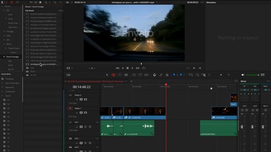This screenshot has width=271, height=152.
Task: Open media pool sort options icon
Action: 55,3
